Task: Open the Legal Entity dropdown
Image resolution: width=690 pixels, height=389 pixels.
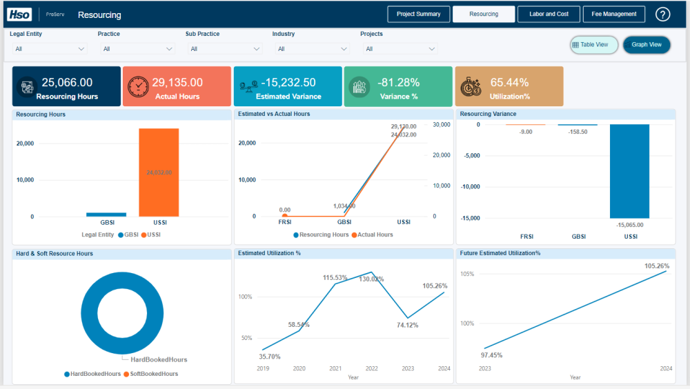Action: pyautogui.click(x=49, y=49)
